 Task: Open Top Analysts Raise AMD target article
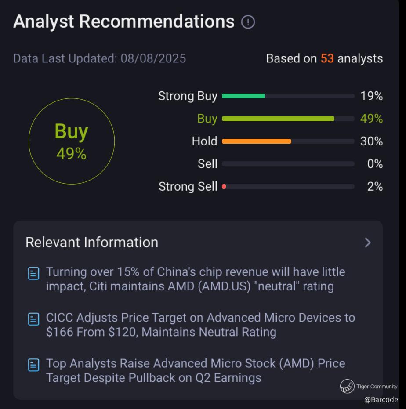[195, 370]
